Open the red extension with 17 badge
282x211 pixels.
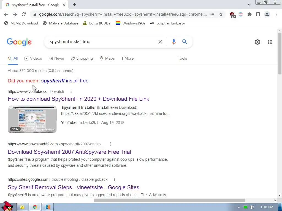click(232, 15)
